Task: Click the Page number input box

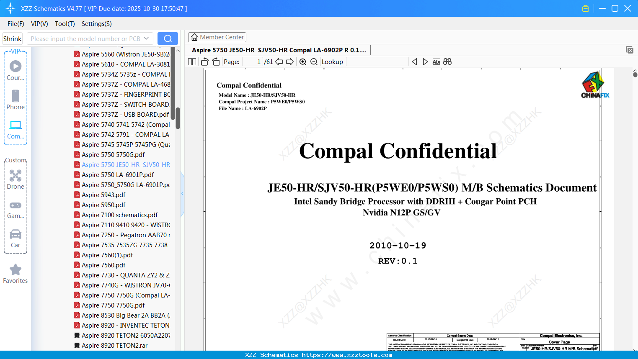Action: (253, 62)
